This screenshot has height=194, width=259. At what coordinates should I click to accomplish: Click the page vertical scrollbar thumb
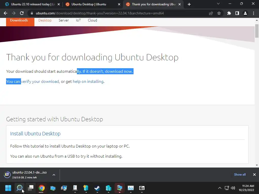(257, 31)
